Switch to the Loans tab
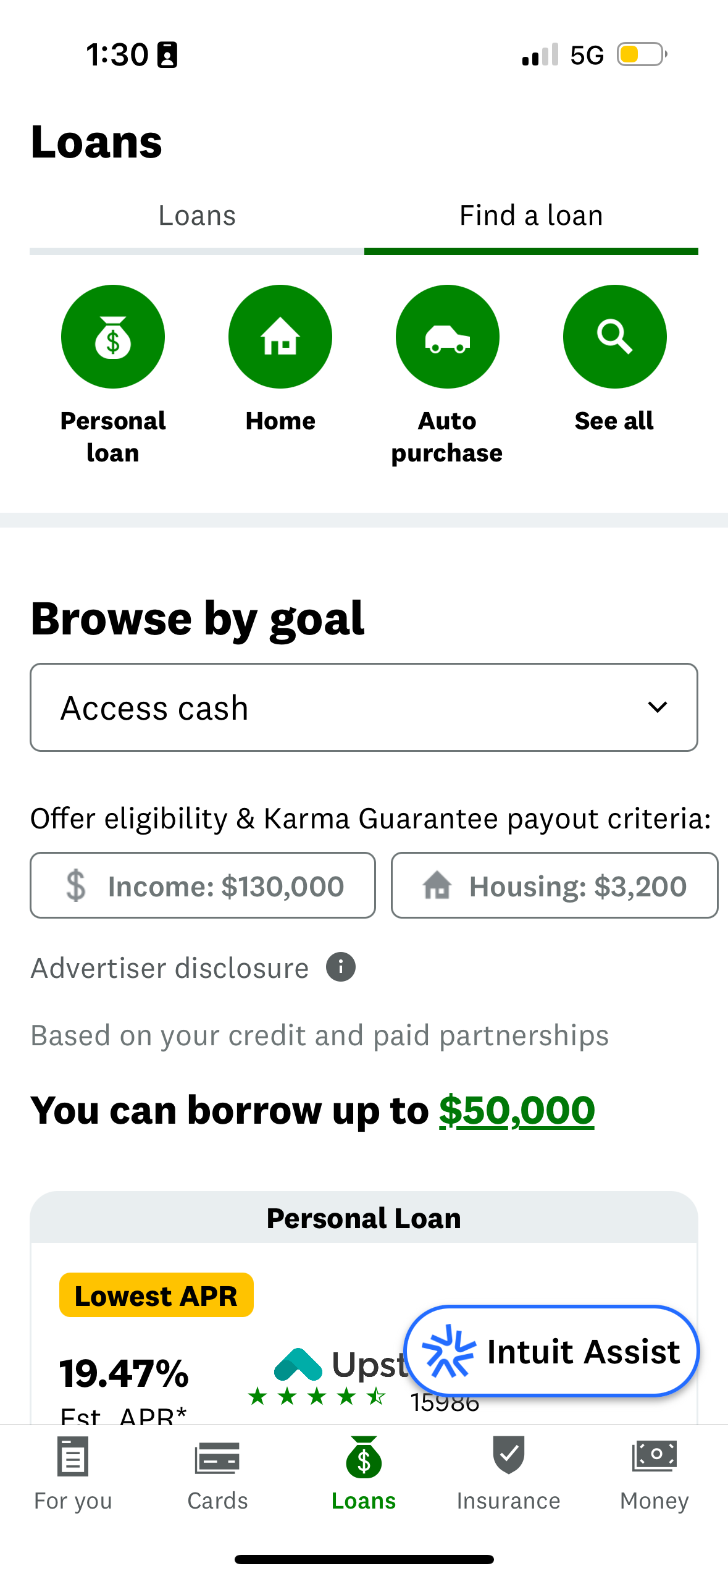 [x=196, y=215]
